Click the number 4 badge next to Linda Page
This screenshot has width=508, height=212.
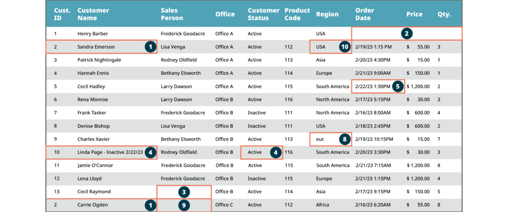(x=149, y=152)
